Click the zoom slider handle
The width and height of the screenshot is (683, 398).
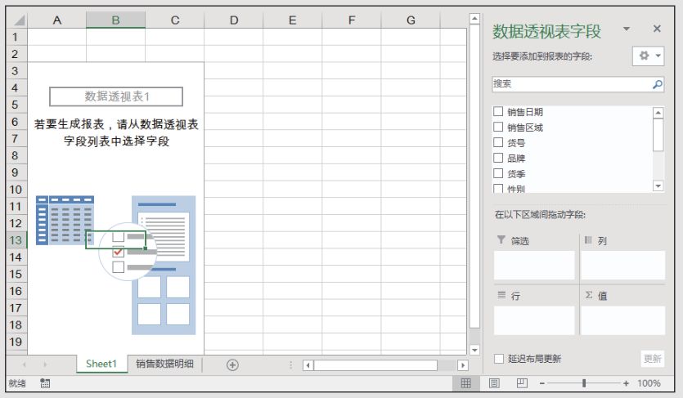click(584, 382)
